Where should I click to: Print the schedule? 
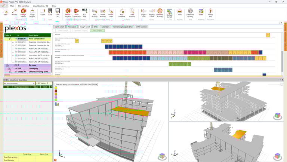180,12
